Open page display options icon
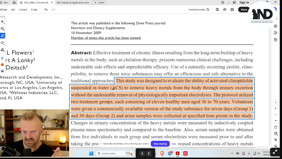Image resolution: width=282 pixels, height=159 pixels. [276, 134]
